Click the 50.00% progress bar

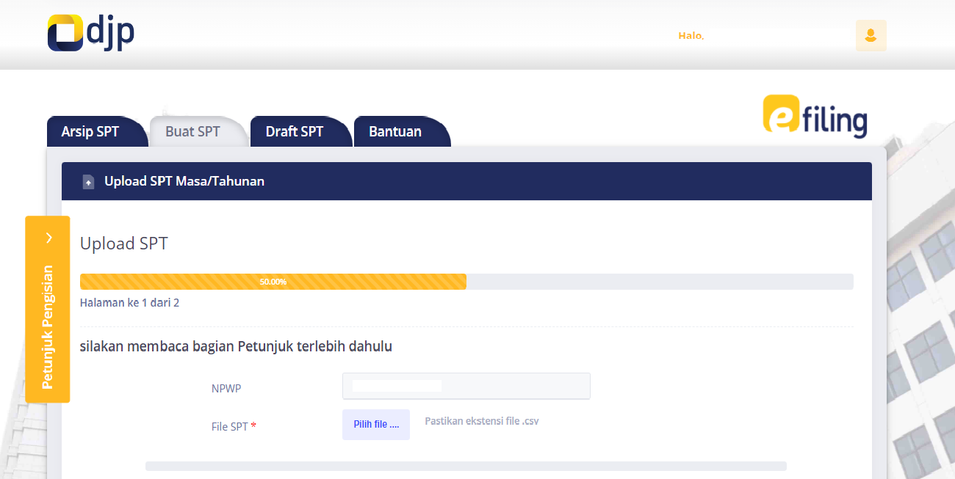click(x=272, y=281)
